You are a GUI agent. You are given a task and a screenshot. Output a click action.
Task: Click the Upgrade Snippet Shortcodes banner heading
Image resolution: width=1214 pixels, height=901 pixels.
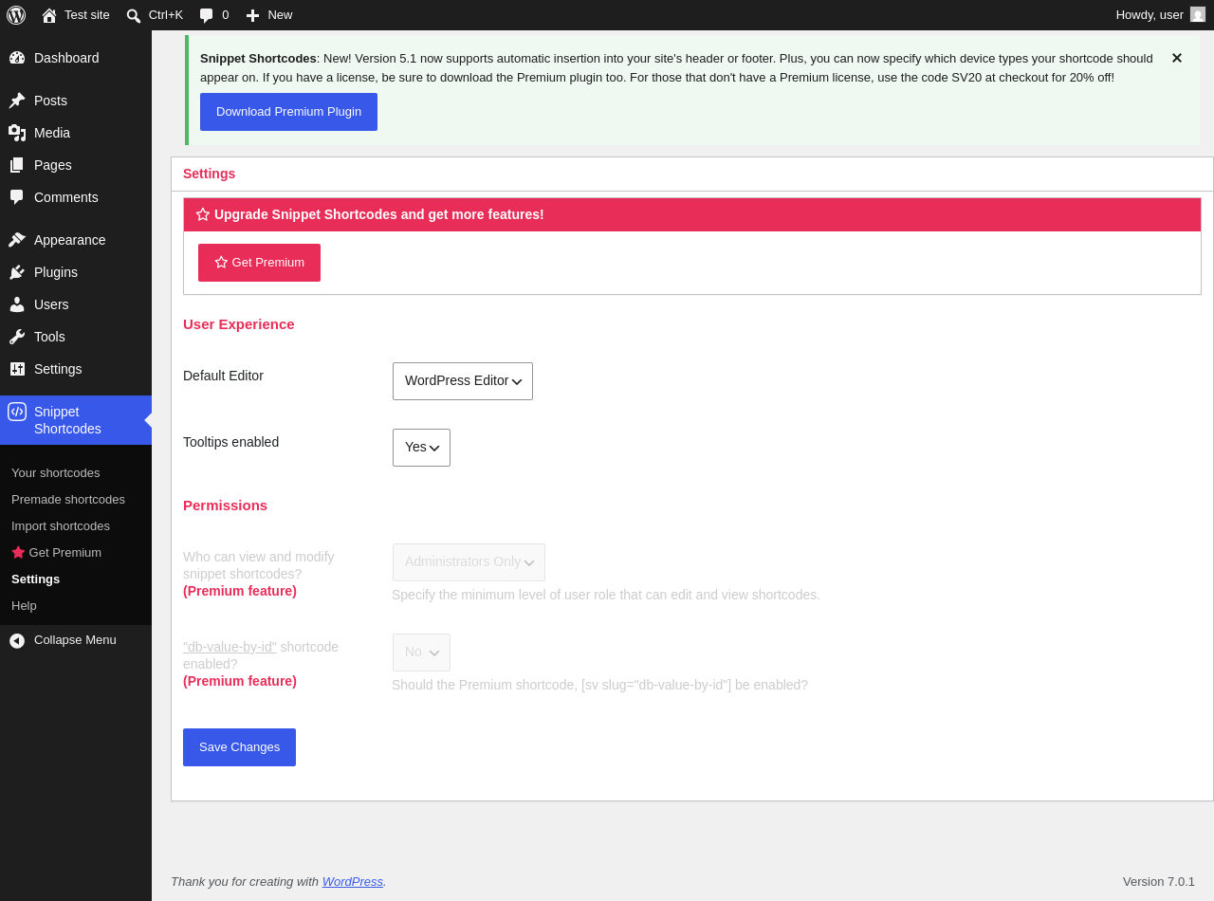pos(379,214)
